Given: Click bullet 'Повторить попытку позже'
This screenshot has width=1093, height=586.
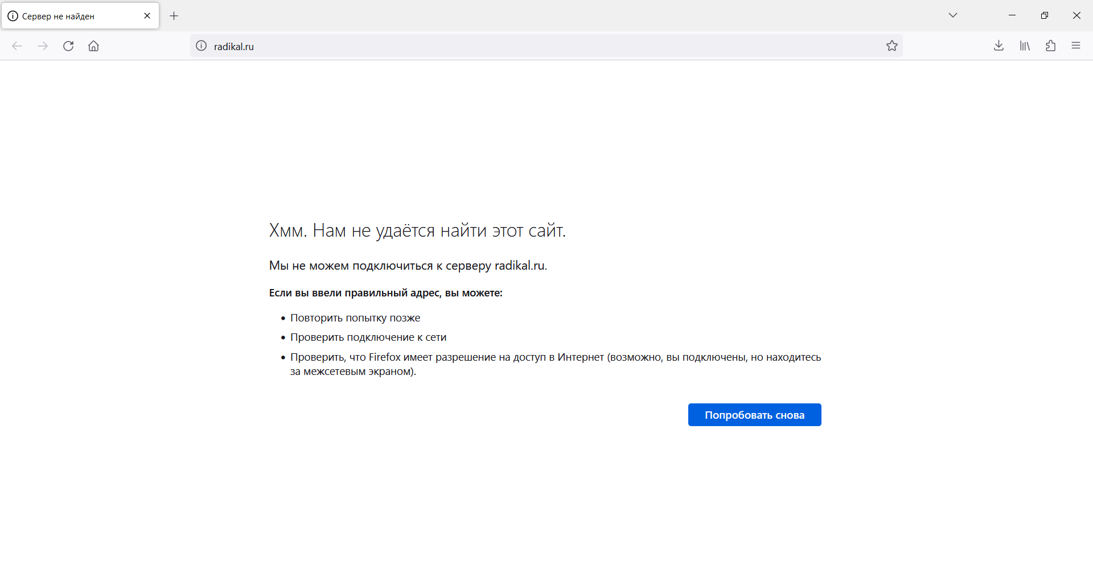Looking at the screenshot, I should [355, 318].
